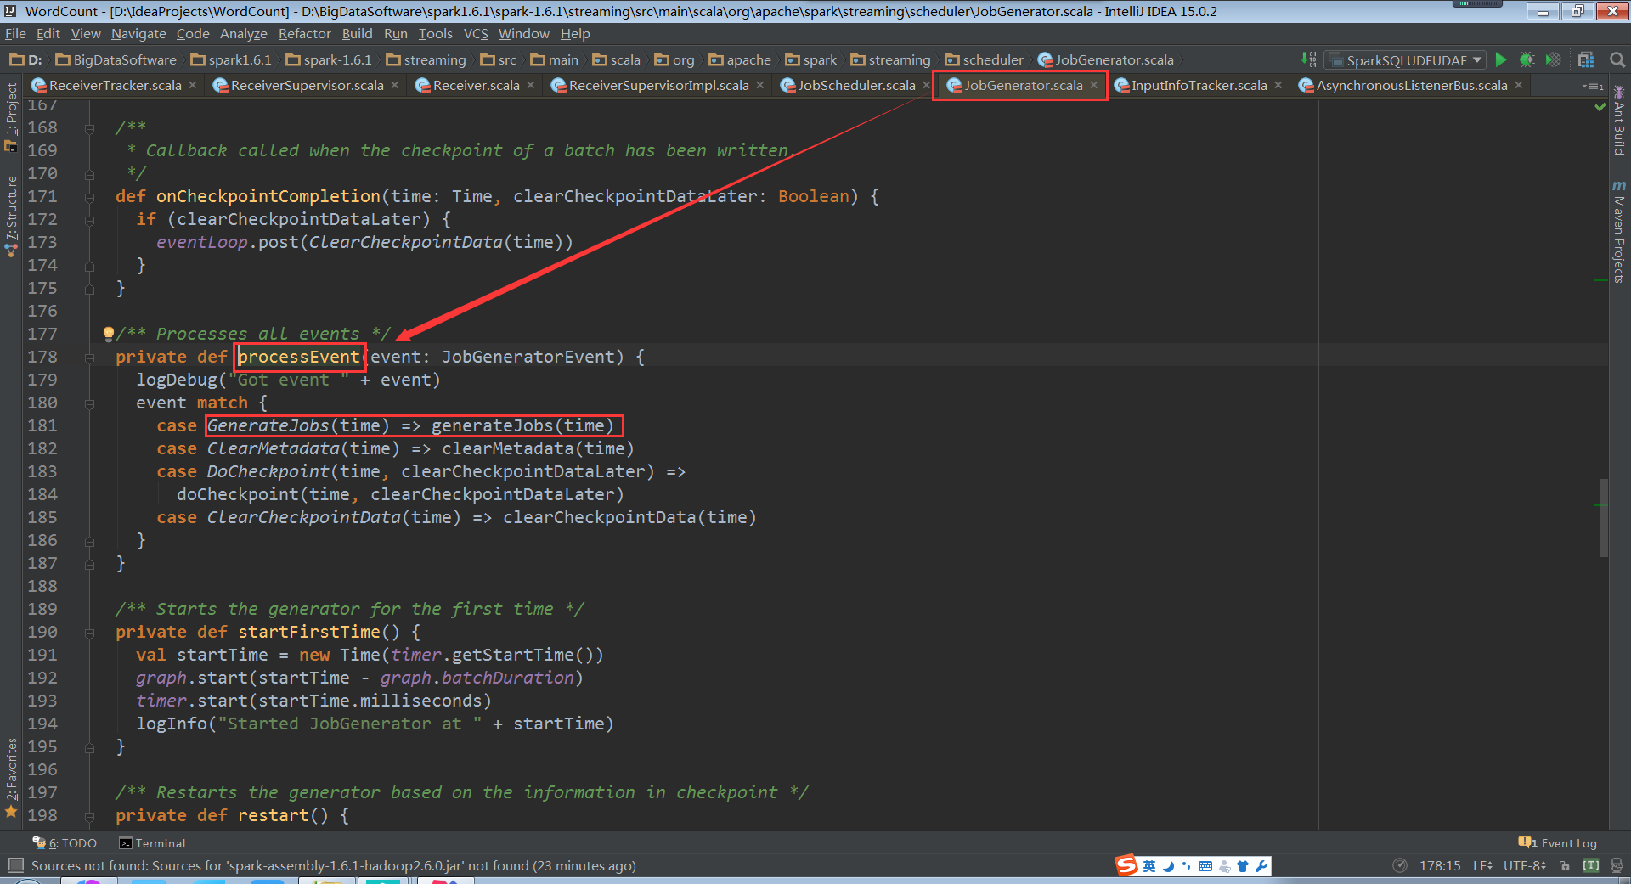Switch to Receiver.scala tab

(476, 86)
